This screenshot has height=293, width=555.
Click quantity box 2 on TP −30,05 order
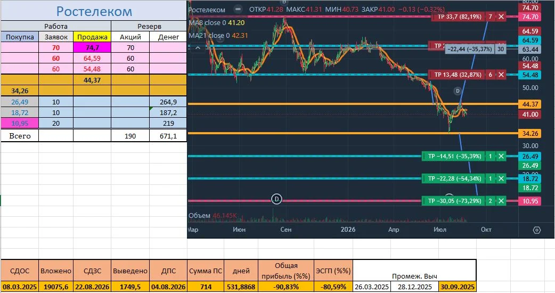[491, 201]
